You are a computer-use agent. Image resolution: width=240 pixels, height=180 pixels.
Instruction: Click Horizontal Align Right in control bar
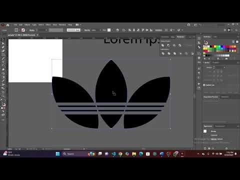[138, 30]
